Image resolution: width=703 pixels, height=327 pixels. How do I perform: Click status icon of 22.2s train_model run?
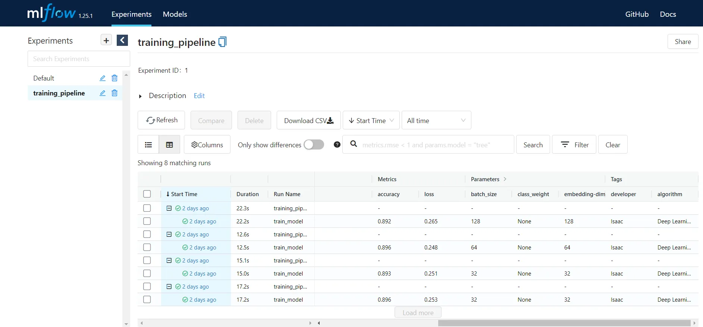pyautogui.click(x=185, y=221)
